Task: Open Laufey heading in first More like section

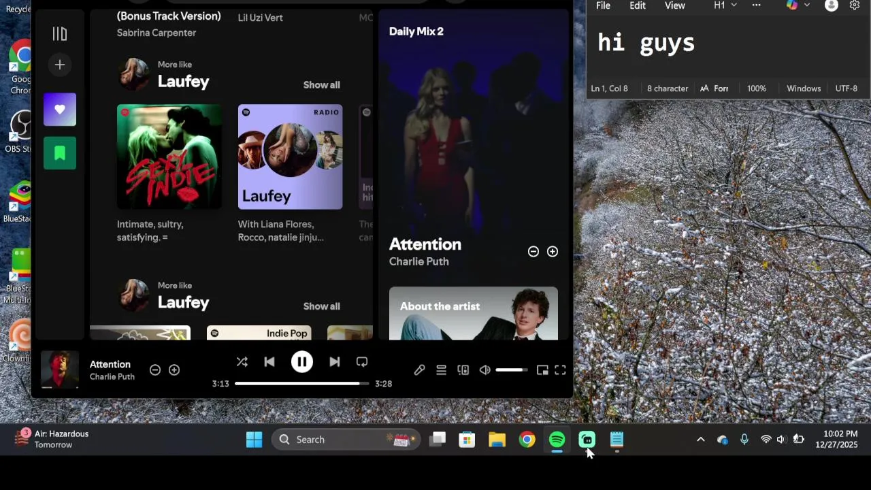Action: tap(184, 82)
